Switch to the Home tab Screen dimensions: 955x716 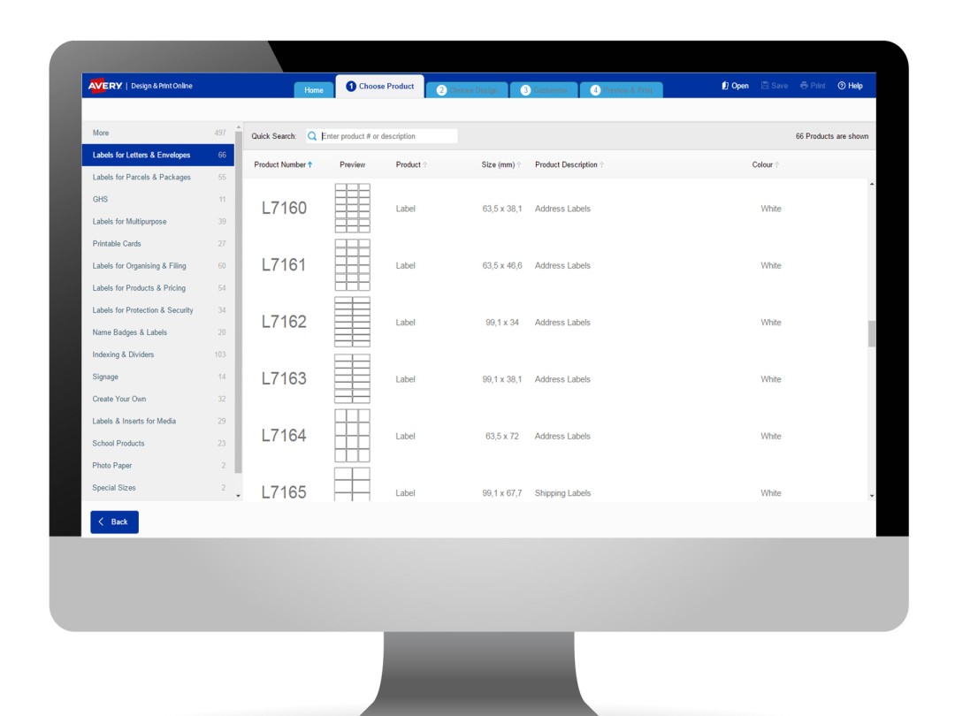click(314, 89)
